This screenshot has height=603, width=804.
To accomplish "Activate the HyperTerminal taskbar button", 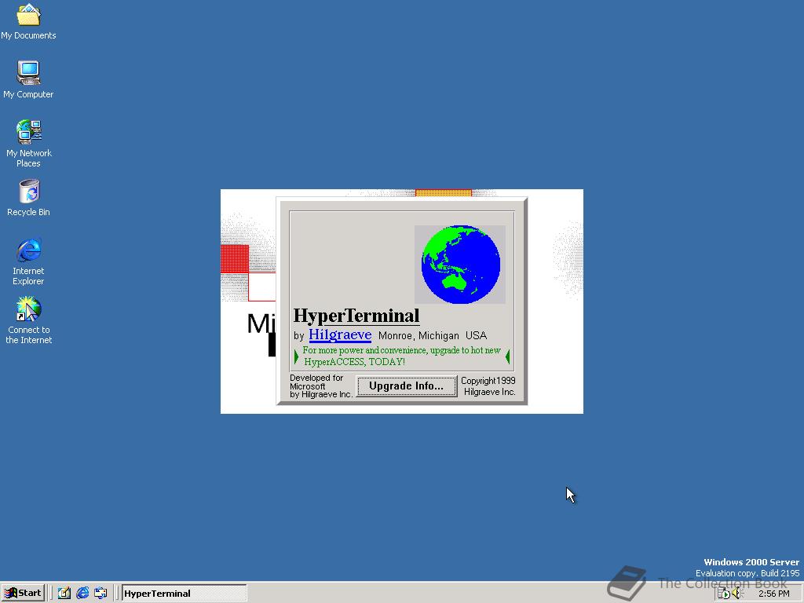I will pos(184,594).
